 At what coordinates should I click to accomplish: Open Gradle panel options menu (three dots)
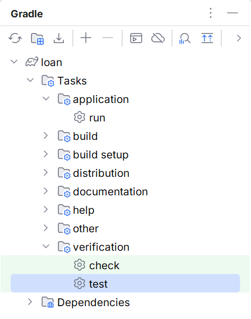(x=211, y=13)
